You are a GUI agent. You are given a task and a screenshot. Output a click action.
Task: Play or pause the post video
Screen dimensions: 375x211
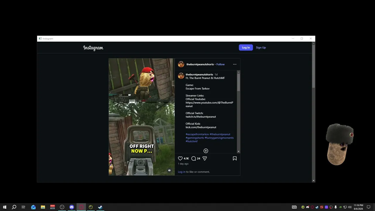click(142, 117)
